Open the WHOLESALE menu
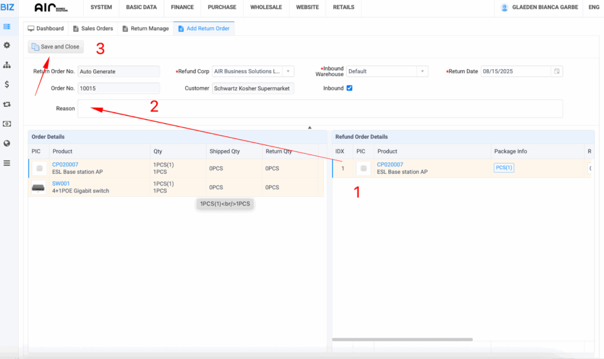The height and width of the screenshot is (359, 604). 265,8
